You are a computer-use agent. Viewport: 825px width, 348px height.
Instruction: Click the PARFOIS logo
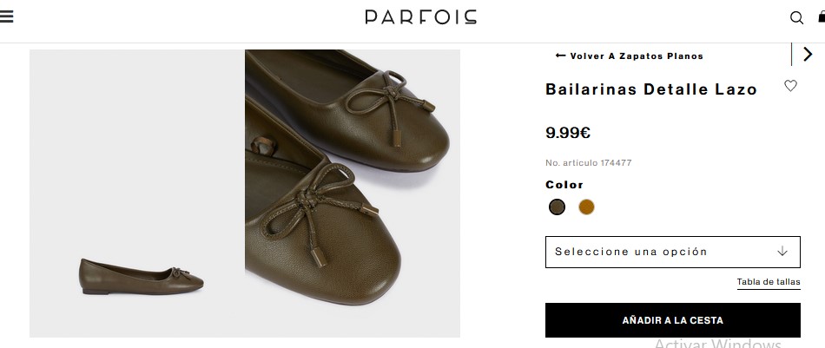[x=420, y=17]
